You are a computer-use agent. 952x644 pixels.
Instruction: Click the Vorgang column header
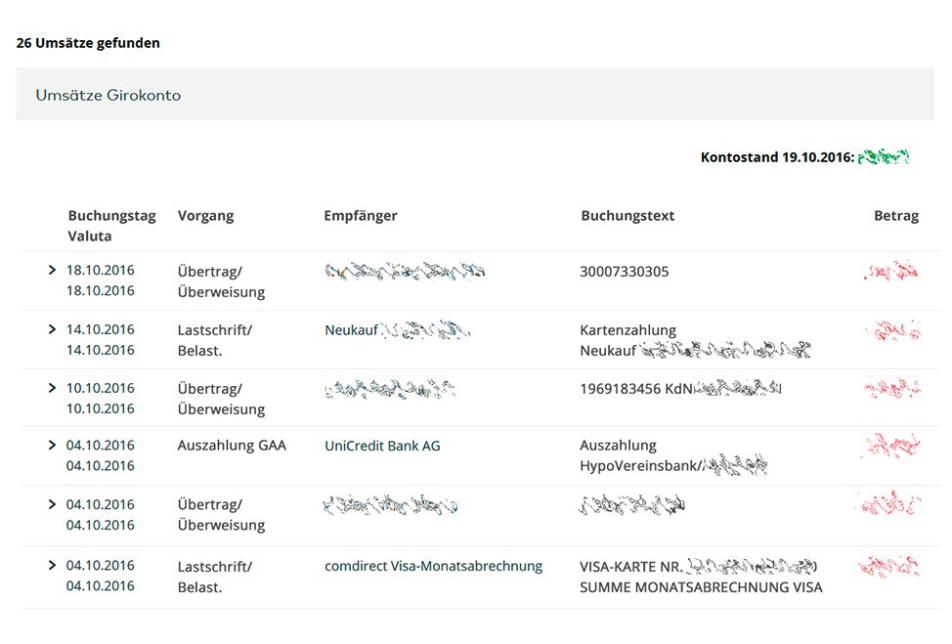click(205, 216)
